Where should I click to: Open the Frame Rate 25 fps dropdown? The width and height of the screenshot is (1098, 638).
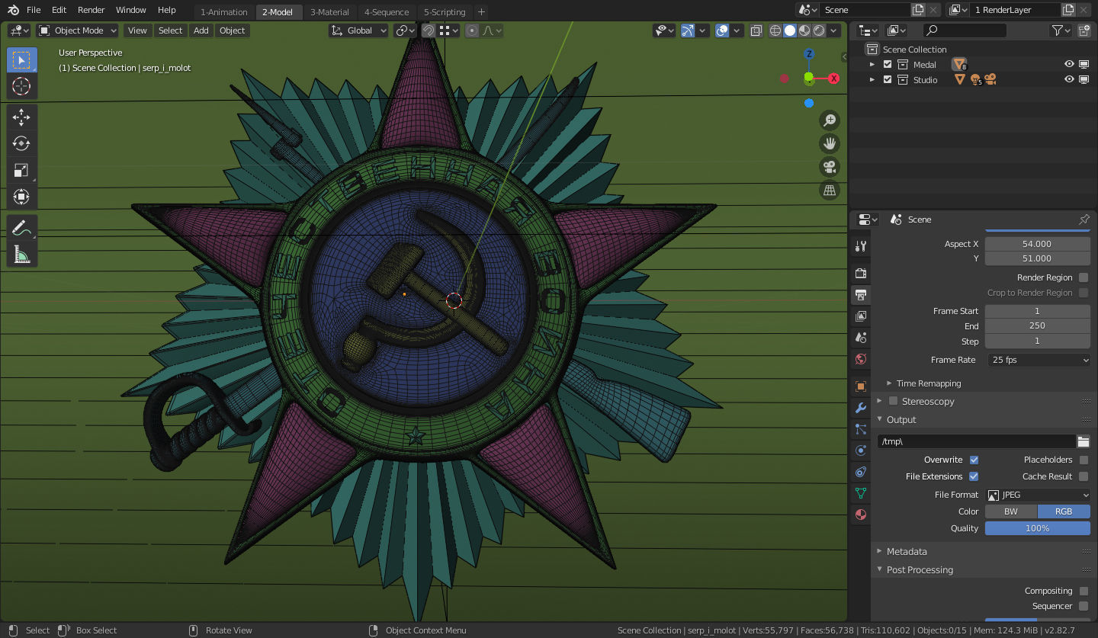[x=1038, y=360]
